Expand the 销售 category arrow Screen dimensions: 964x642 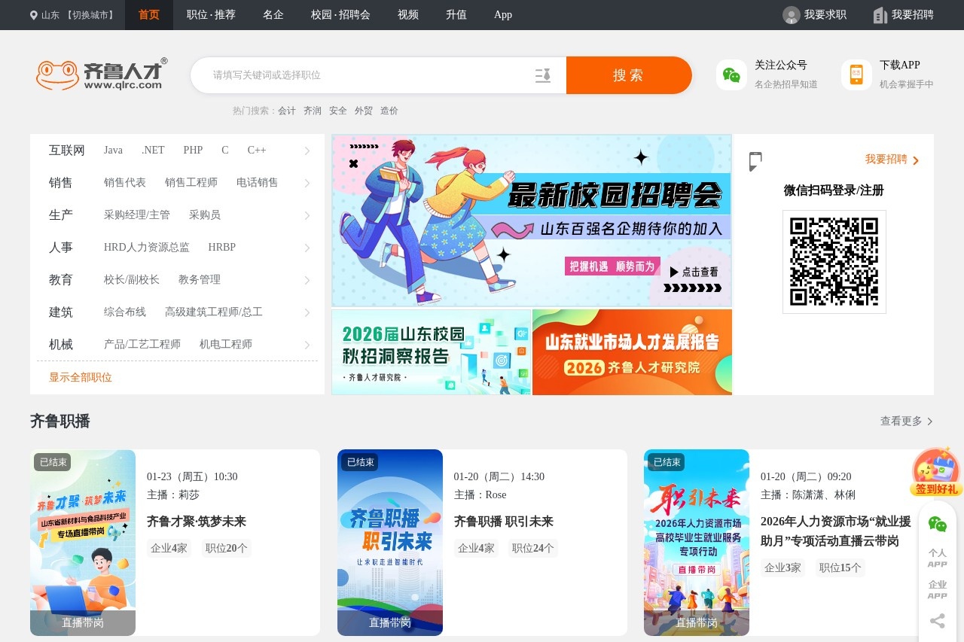(x=307, y=184)
